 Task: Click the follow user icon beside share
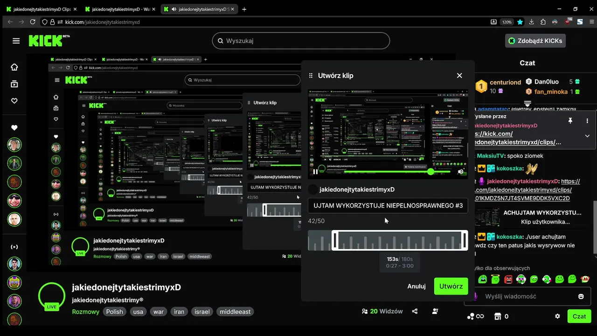(435, 311)
